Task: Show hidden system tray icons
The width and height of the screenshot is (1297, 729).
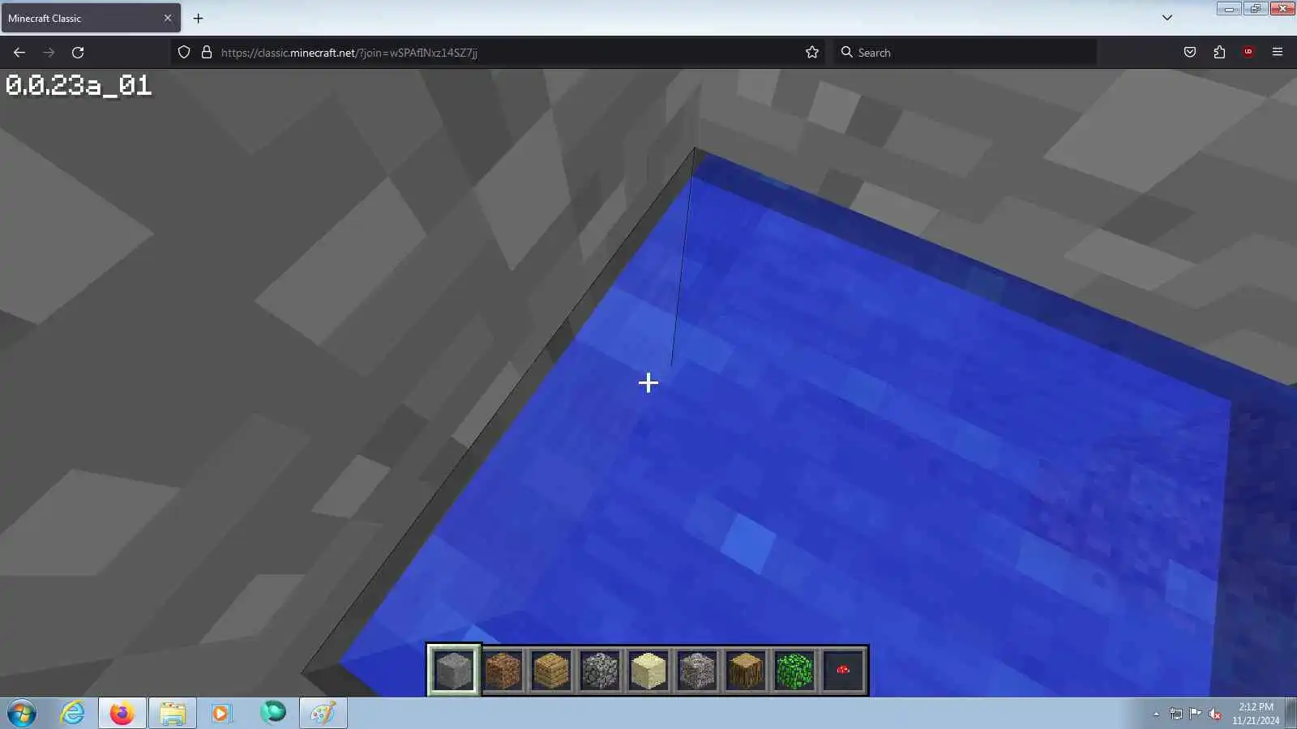Action: (1156, 714)
